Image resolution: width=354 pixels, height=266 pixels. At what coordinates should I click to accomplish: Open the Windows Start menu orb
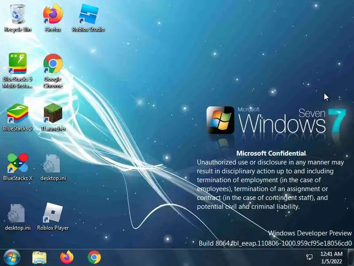[12, 258]
